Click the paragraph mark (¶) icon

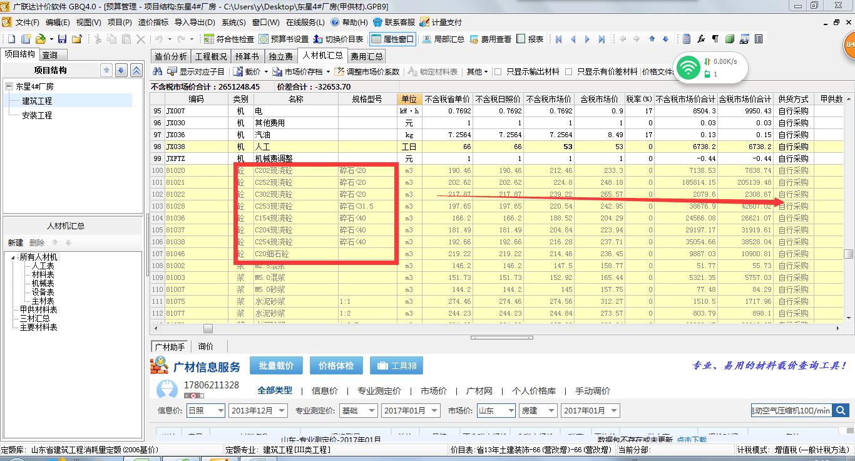click(x=715, y=39)
